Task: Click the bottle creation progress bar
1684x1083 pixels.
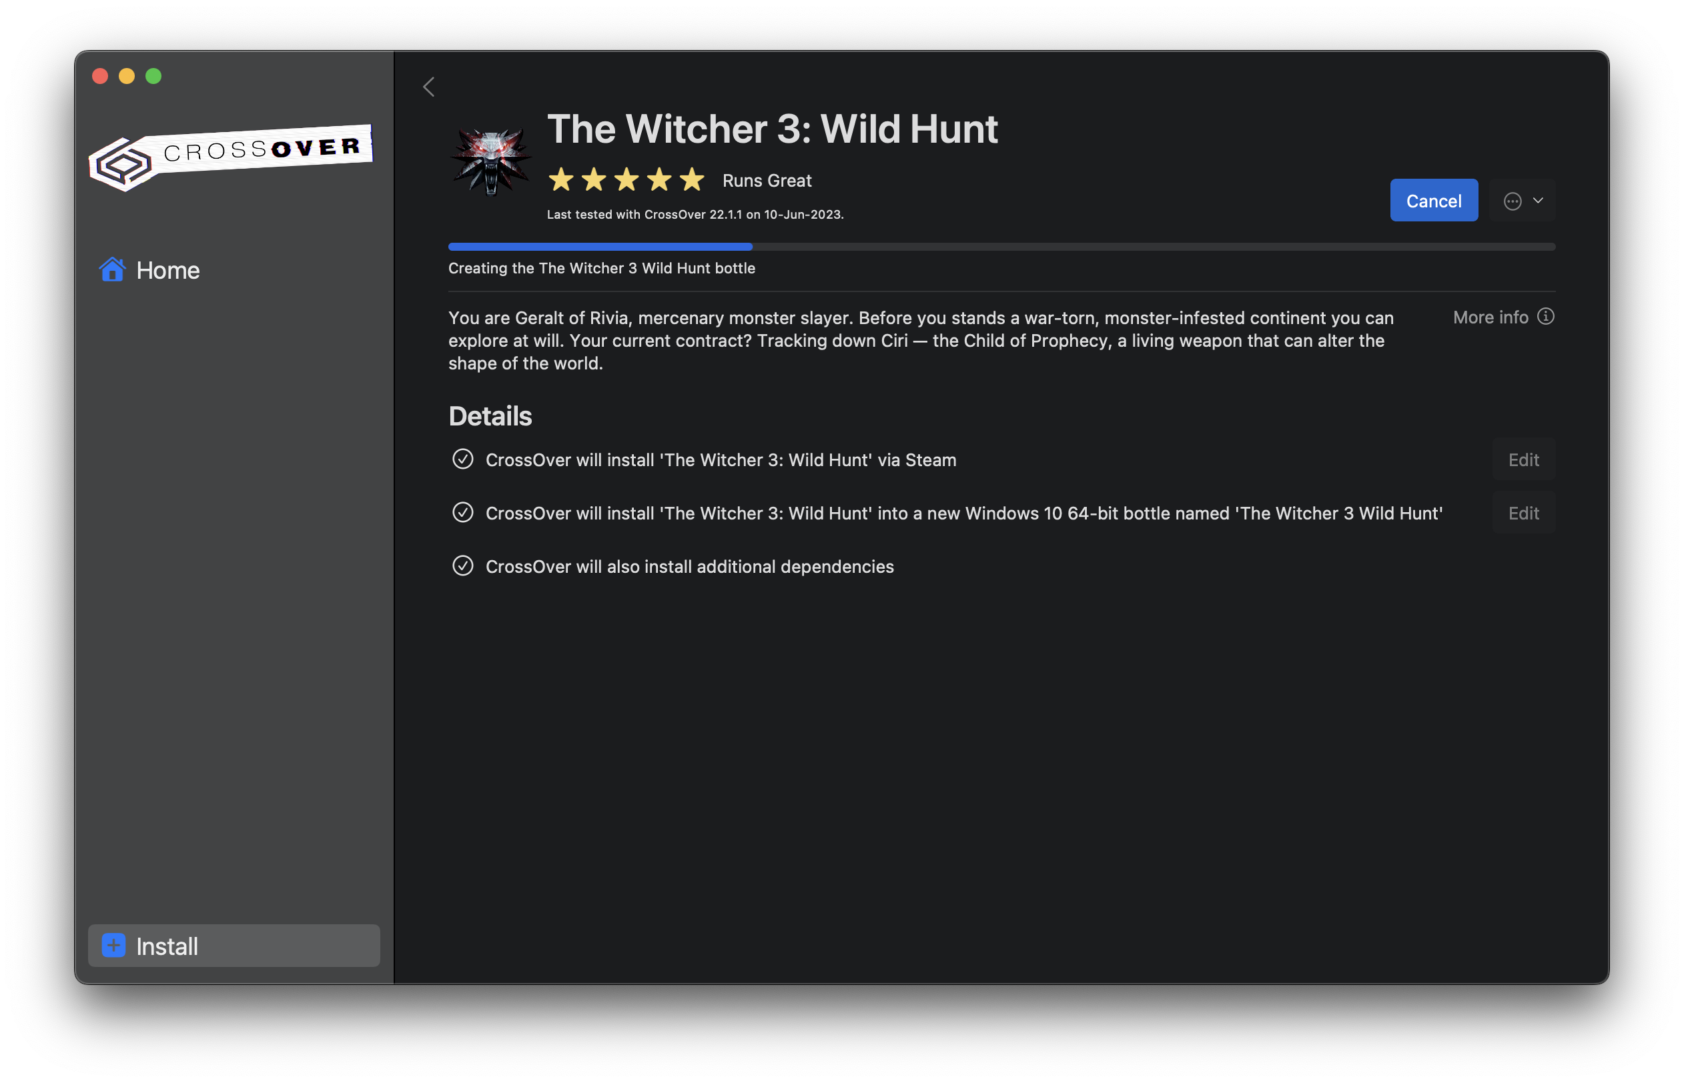Action: click(1001, 247)
